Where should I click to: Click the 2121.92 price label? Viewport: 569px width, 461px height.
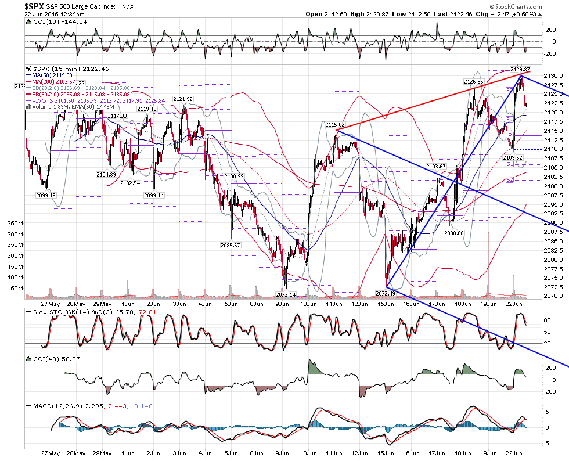pos(183,99)
